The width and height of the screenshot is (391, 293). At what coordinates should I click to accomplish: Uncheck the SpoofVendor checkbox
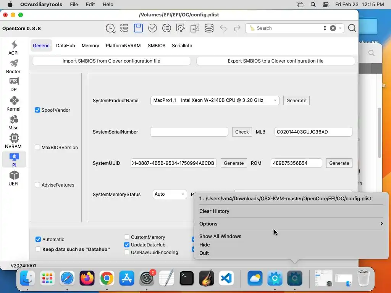click(x=37, y=110)
